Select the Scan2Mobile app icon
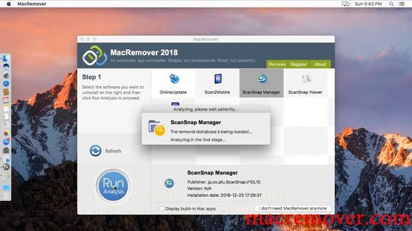The width and height of the screenshot is (412, 231). 218,78
